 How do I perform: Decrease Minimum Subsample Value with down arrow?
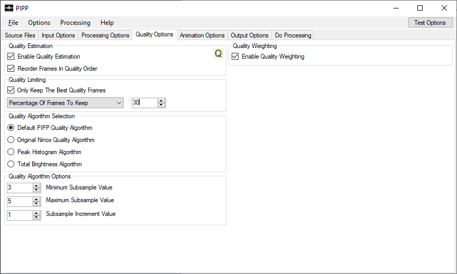coord(36,190)
